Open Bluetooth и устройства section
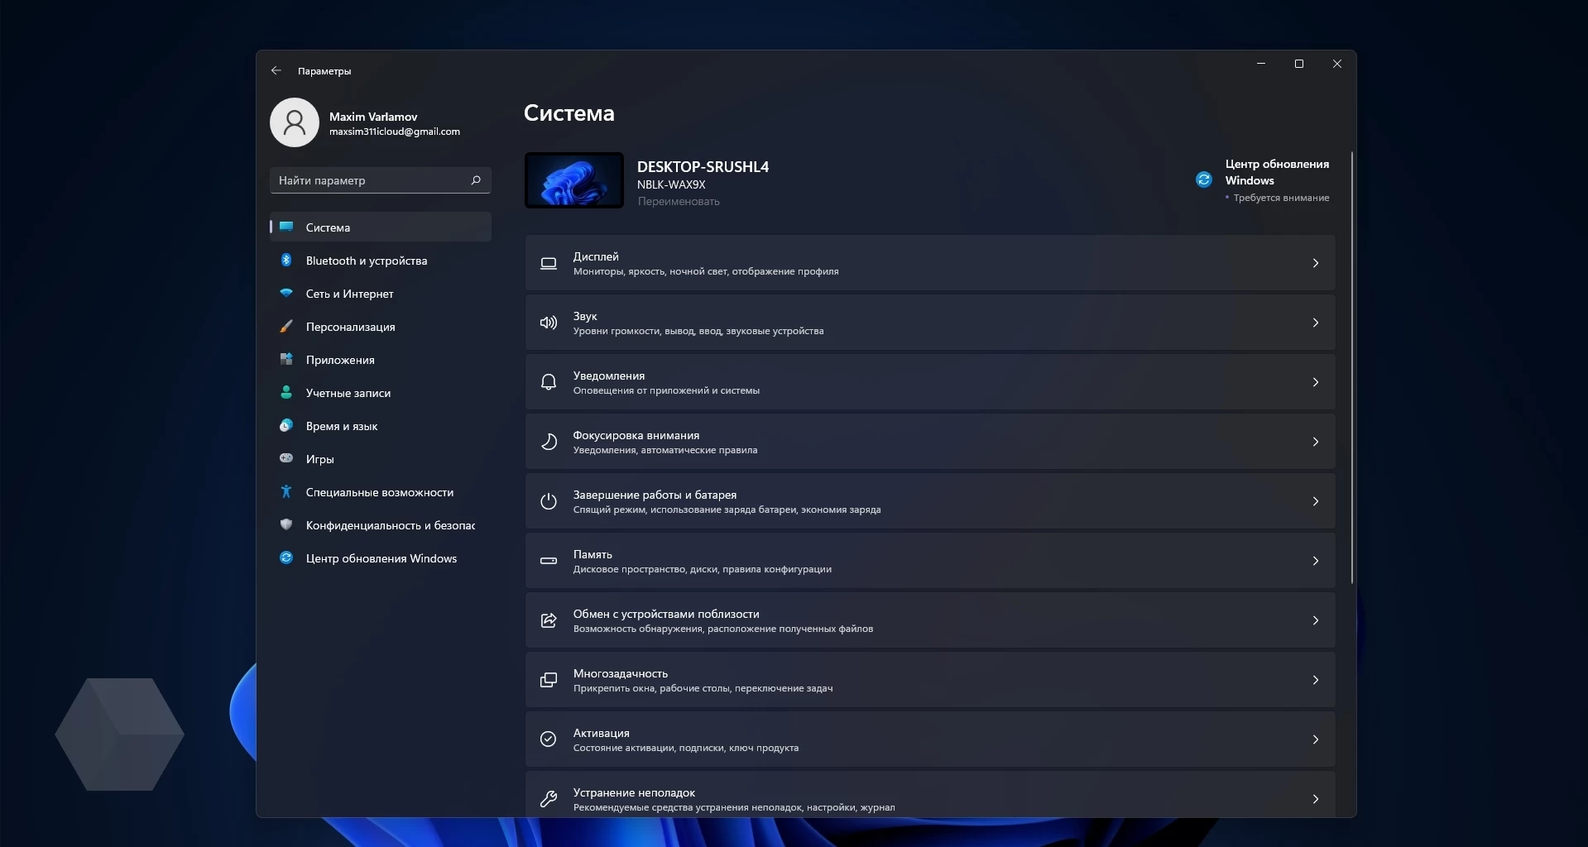This screenshot has height=847, width=1588. 381,260
